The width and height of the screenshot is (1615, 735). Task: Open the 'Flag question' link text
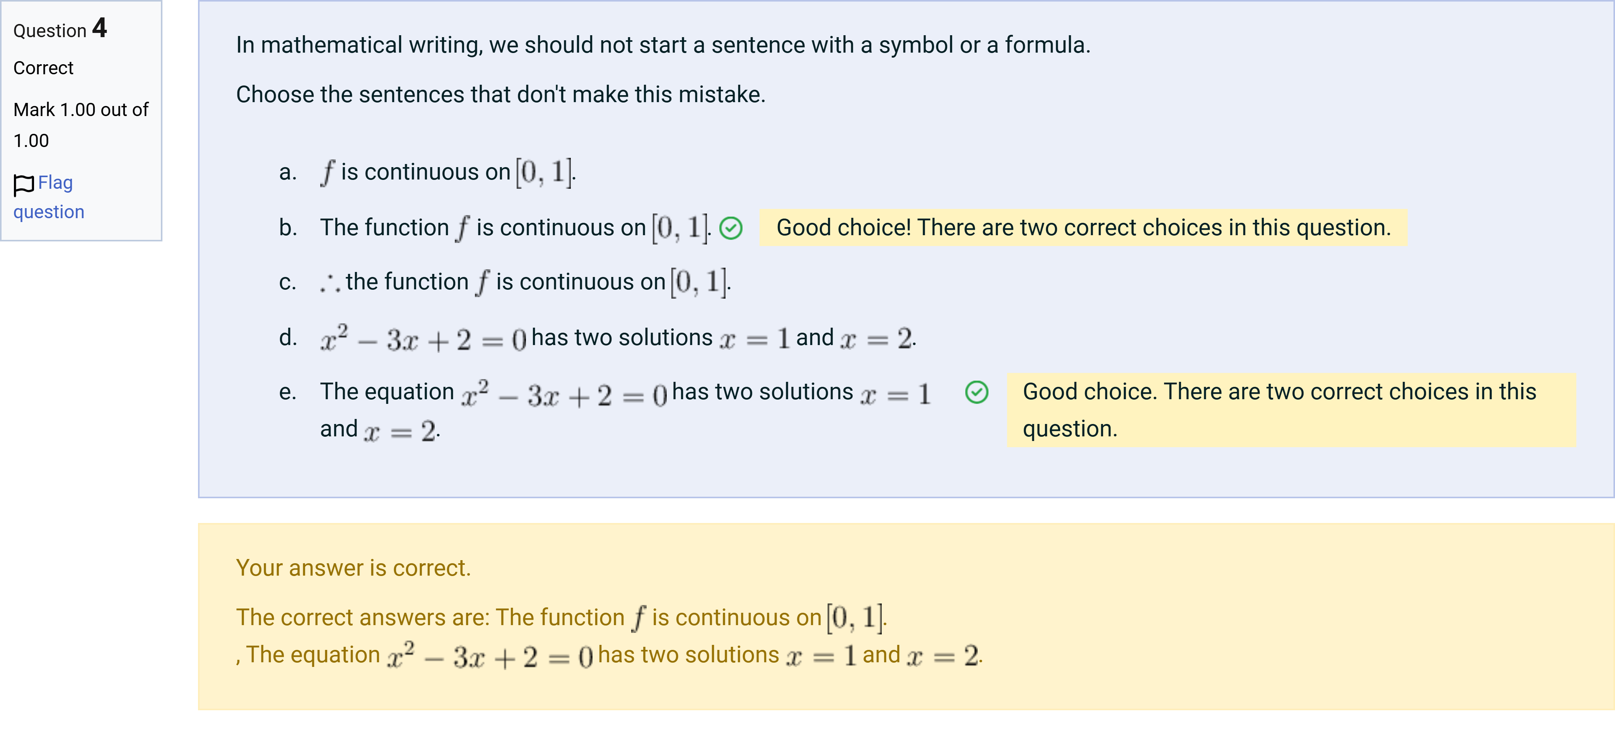(49, 197)
